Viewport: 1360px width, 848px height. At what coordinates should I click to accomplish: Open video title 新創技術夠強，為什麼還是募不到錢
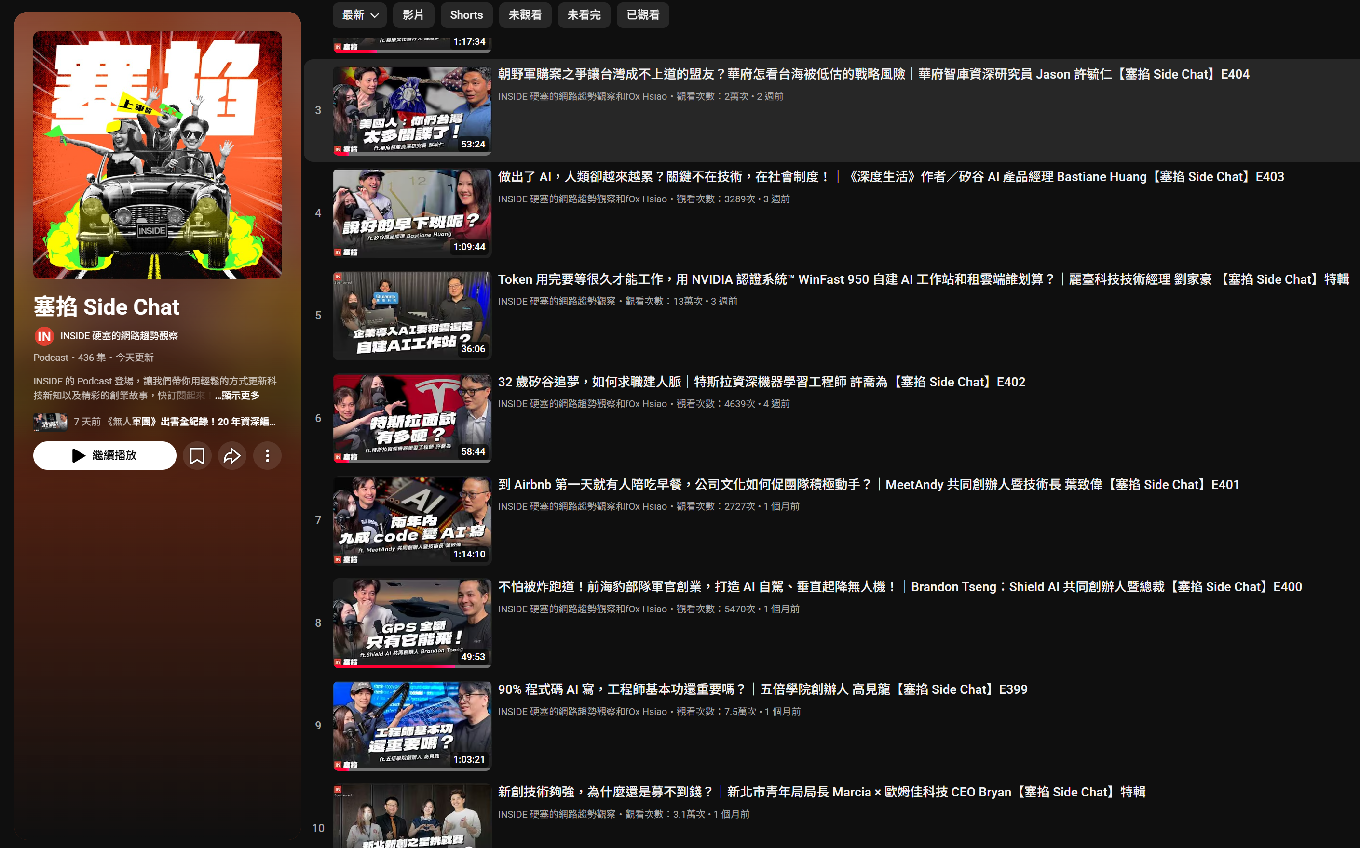822,792
